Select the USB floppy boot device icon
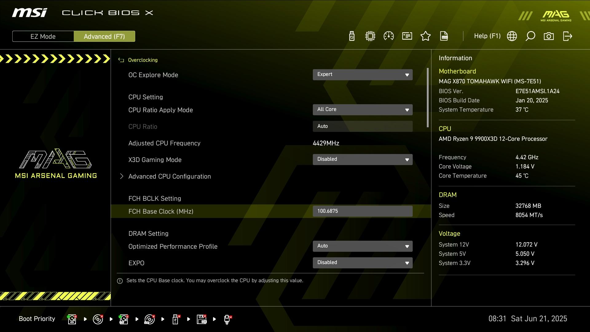 pyautogui.click(x=202, y=319)
